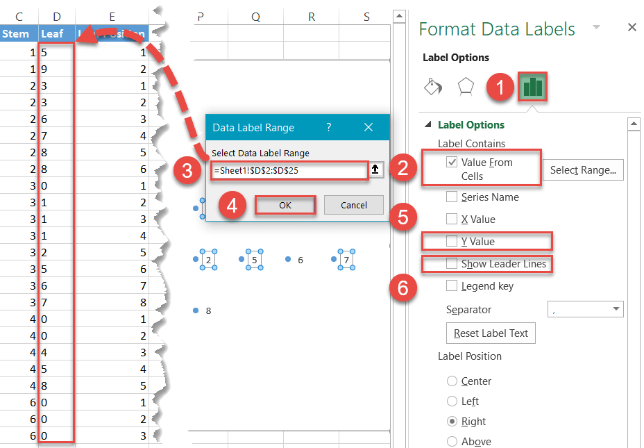Turn on Show Leader Lines
644x448 pixels.
pos(452,264)
